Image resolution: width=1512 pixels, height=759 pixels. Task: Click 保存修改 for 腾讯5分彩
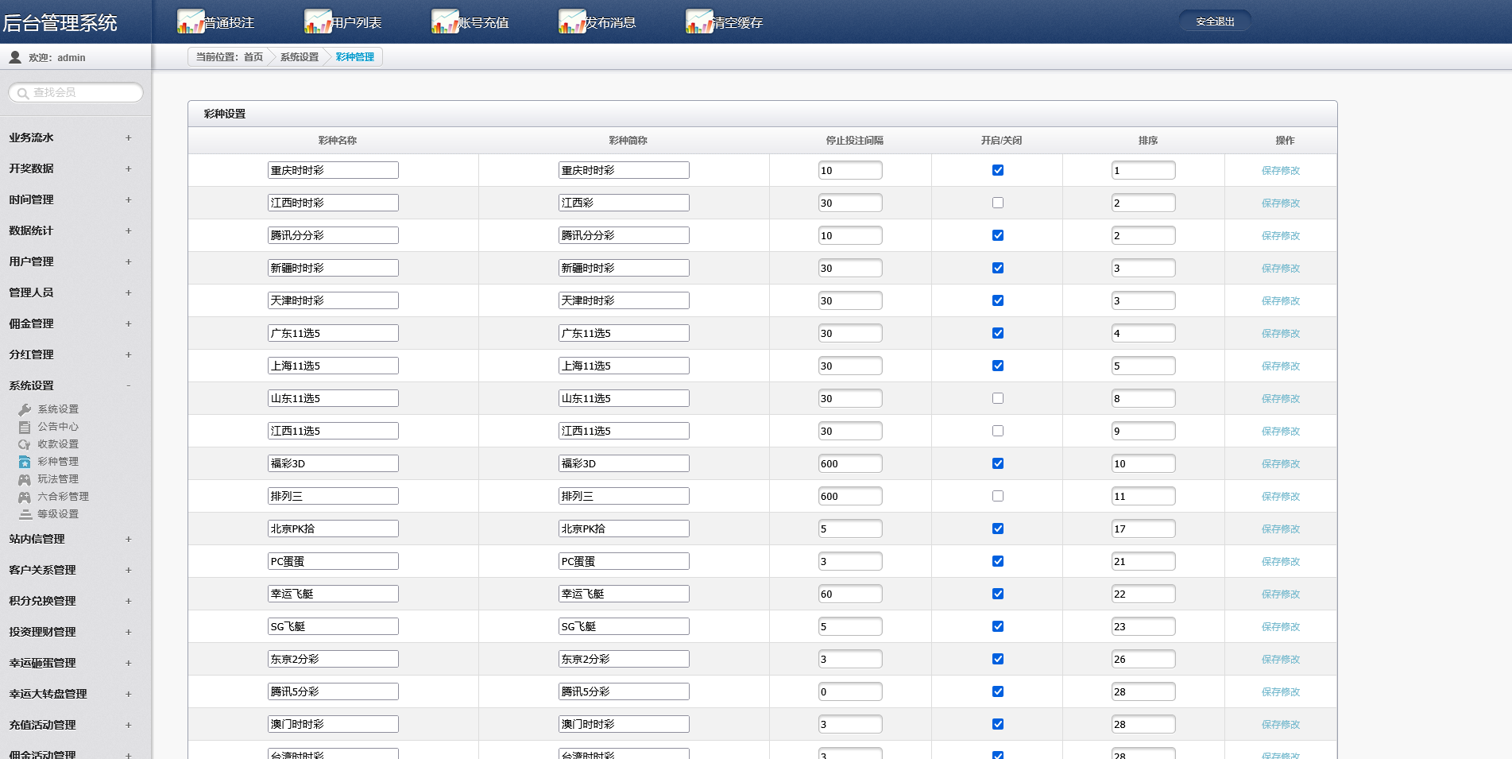coord(1281,691)
